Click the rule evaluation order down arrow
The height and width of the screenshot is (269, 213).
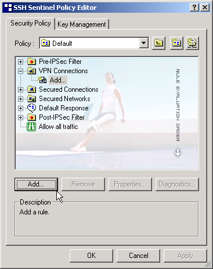pyautogui.click(x=178, y=152)
